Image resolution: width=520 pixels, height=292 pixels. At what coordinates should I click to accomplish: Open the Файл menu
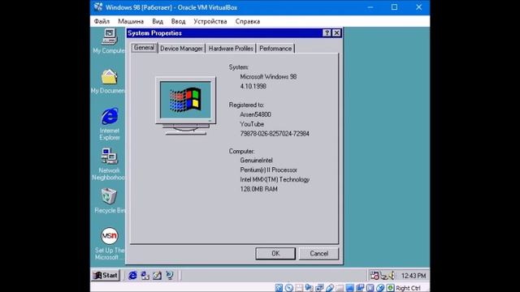coord(102,21)
